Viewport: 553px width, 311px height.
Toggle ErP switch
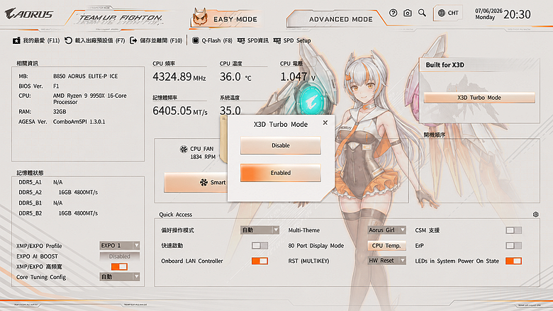(513, 246)
